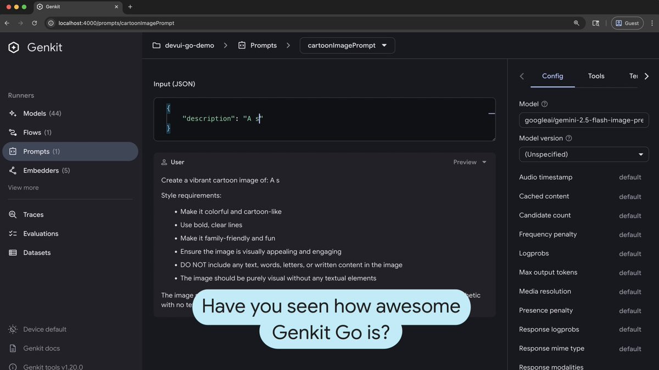Click the Genkit logo icon in sidebar
The width and height of the screenshot is (659, 370).
(14, 48)
